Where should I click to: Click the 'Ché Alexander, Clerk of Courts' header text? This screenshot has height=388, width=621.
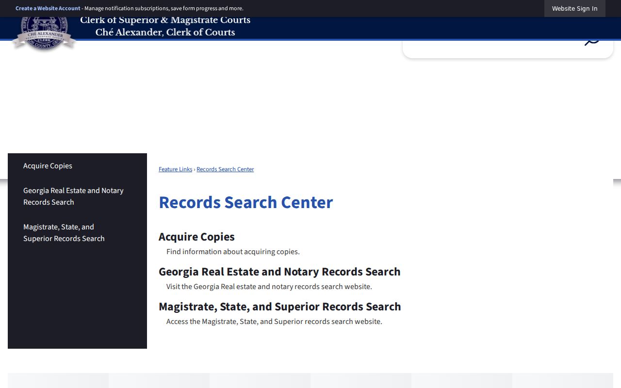(x=165, y=32)
